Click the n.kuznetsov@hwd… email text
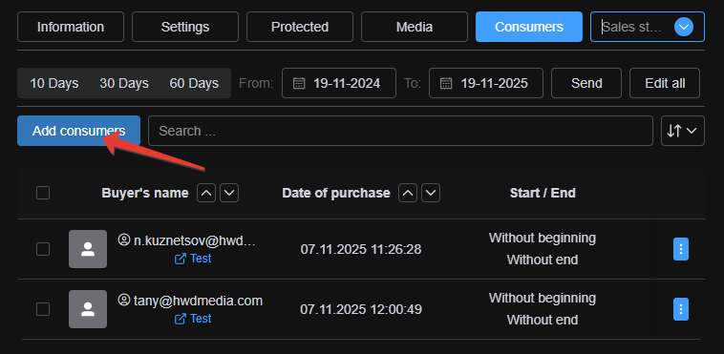The width and height of the screenshot is (724, 354). click(195, 240)
